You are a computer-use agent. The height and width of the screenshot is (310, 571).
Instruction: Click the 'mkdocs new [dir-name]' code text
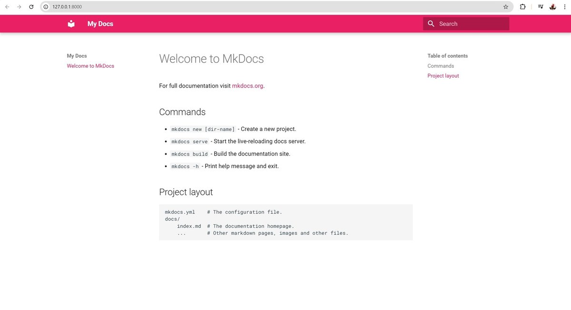[203, 129]
